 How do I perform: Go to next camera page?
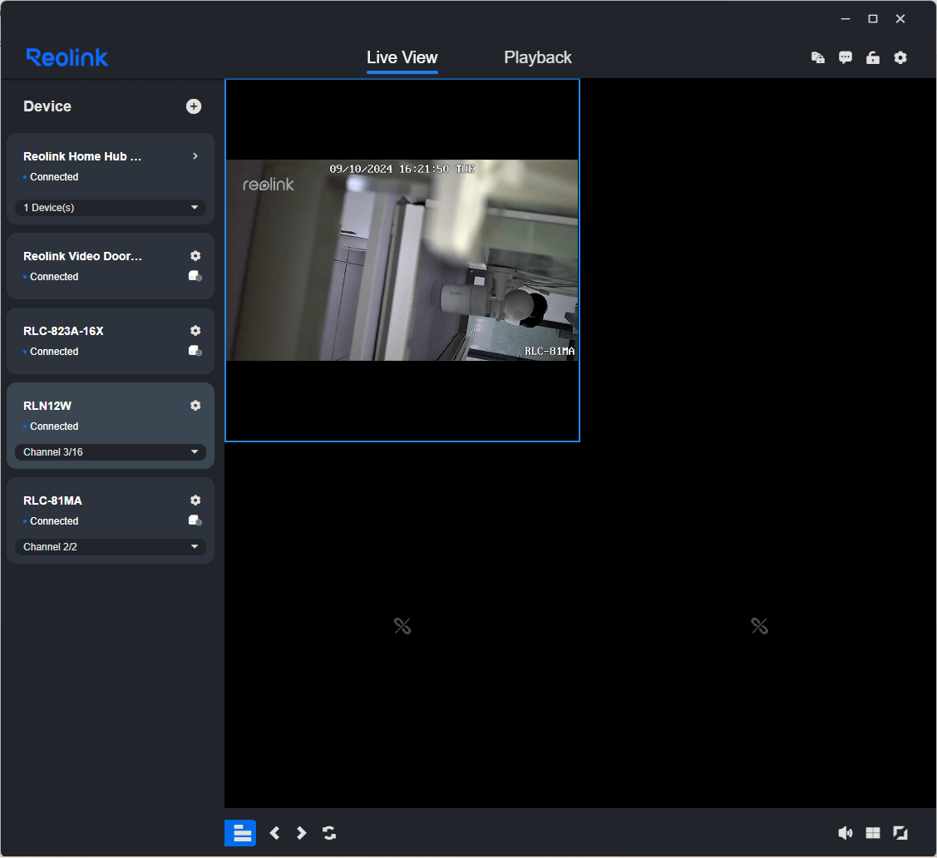pos(301,833)
